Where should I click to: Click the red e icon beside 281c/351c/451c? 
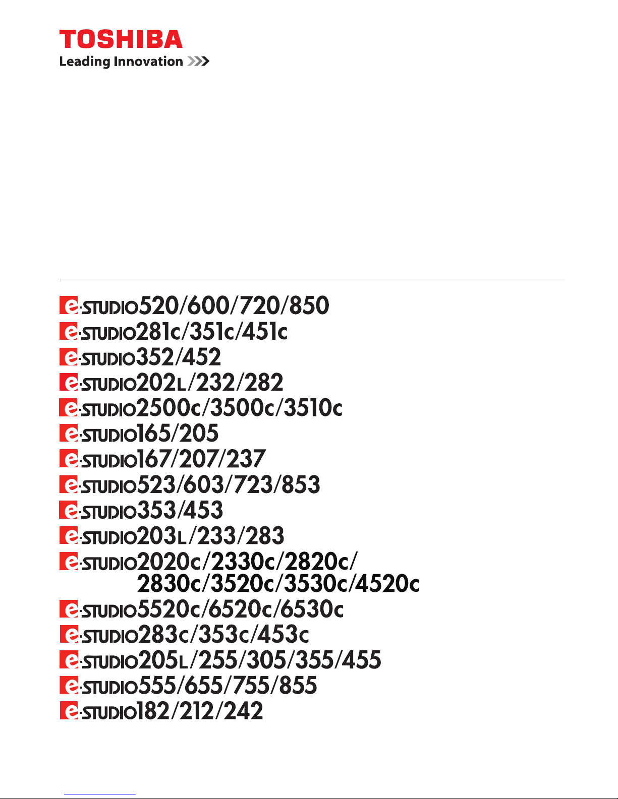(68, 332)
